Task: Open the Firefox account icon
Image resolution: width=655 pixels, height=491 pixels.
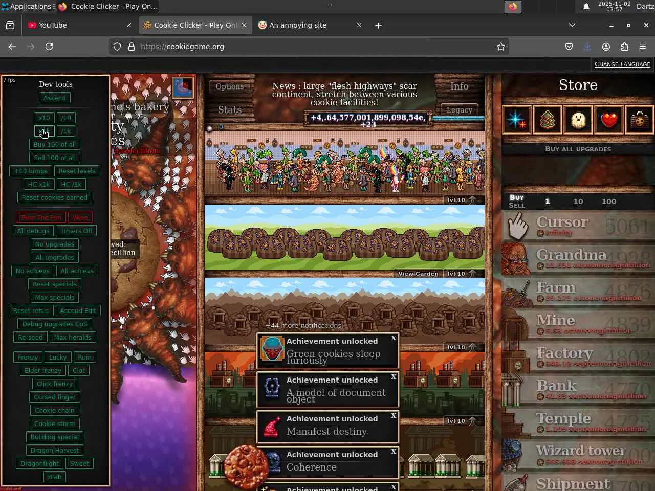Action: click(x=606, y=47)
